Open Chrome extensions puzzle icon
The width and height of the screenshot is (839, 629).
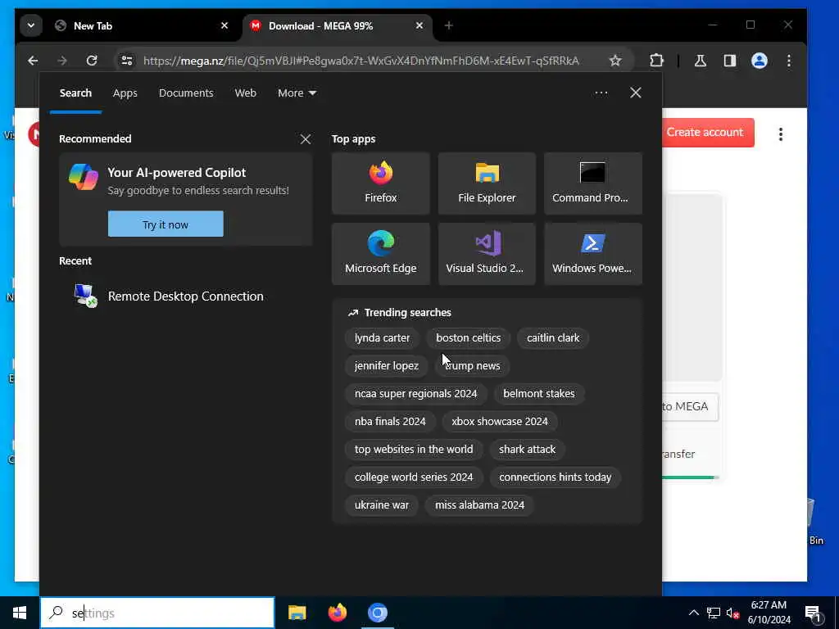656,61
